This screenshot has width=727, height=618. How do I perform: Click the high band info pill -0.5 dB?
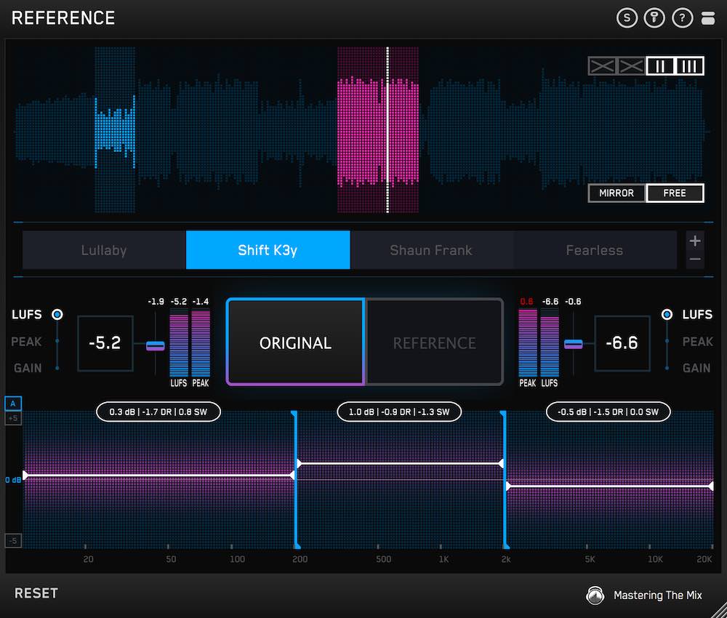pos(608,412)
